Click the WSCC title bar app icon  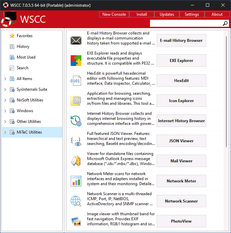point(6,5)
